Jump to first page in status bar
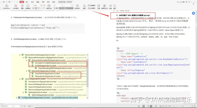Viewport: 197px width, 108px height. (x=3, y=106)
